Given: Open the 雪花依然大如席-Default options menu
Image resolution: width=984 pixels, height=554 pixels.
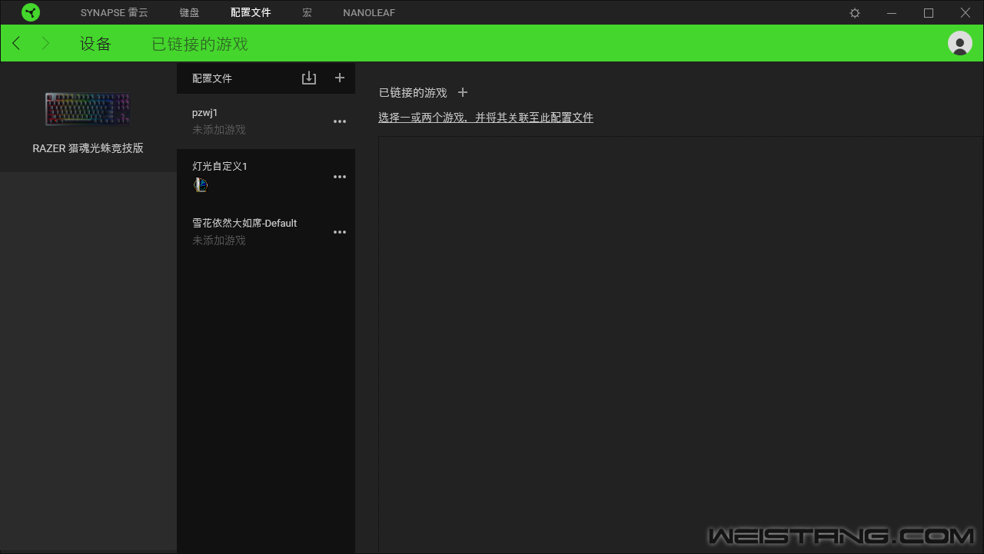Looking at the screenshot, I should click(x=340, y=232).
